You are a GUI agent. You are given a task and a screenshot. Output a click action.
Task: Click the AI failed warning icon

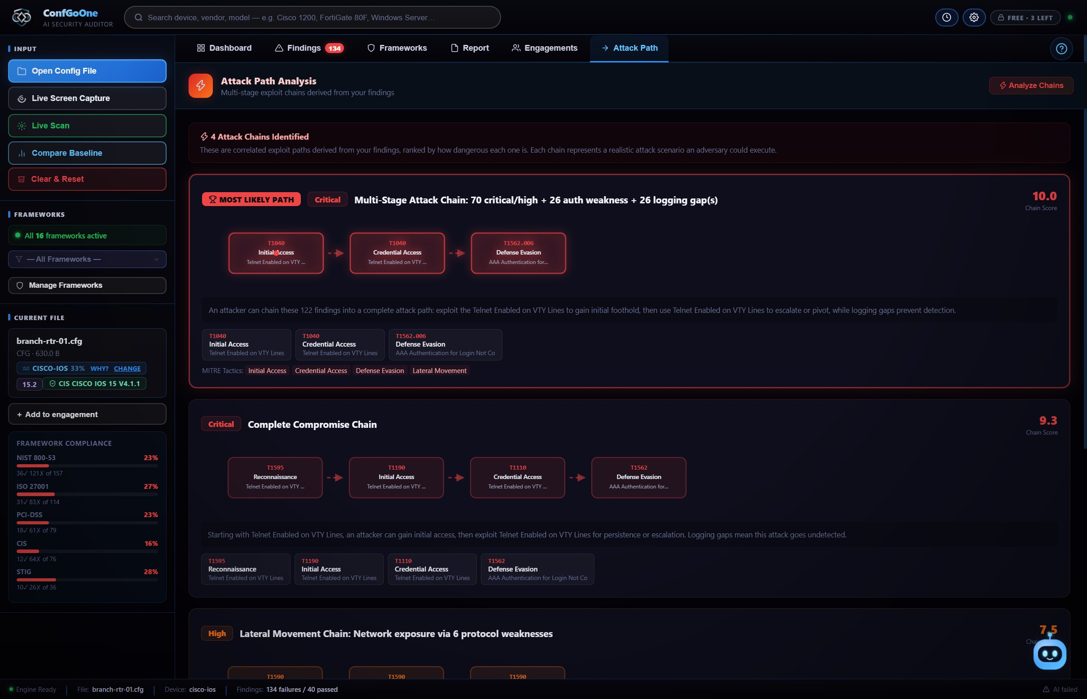(x=1046, y=689)
